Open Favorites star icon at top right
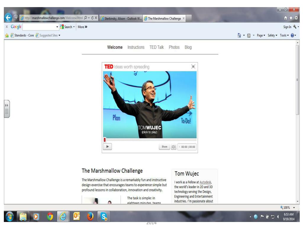This screenshot has height=227, width=303. (x=291, y=18)
